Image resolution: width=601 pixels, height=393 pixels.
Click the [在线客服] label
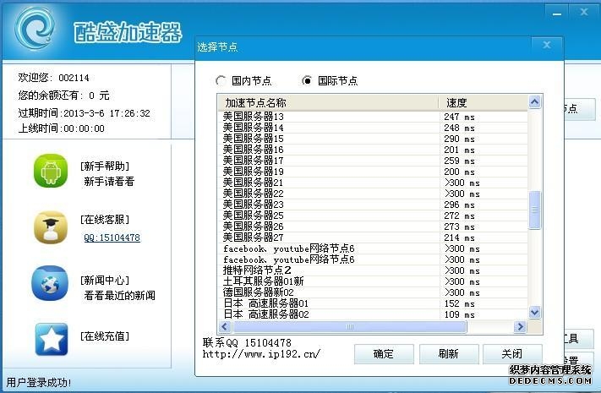(x=105, y=220)
